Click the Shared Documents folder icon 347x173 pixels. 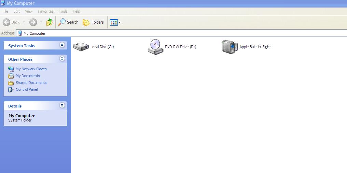11,83
